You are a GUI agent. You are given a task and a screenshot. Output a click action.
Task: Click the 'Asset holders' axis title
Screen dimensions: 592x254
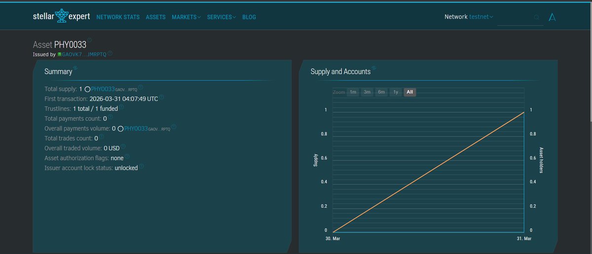tap(541, 160)
